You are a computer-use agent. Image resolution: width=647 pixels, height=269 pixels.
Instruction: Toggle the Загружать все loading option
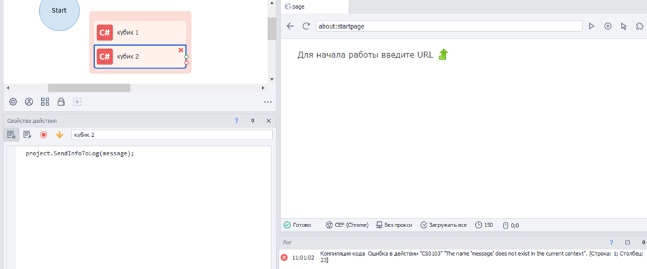click(443, 225)
